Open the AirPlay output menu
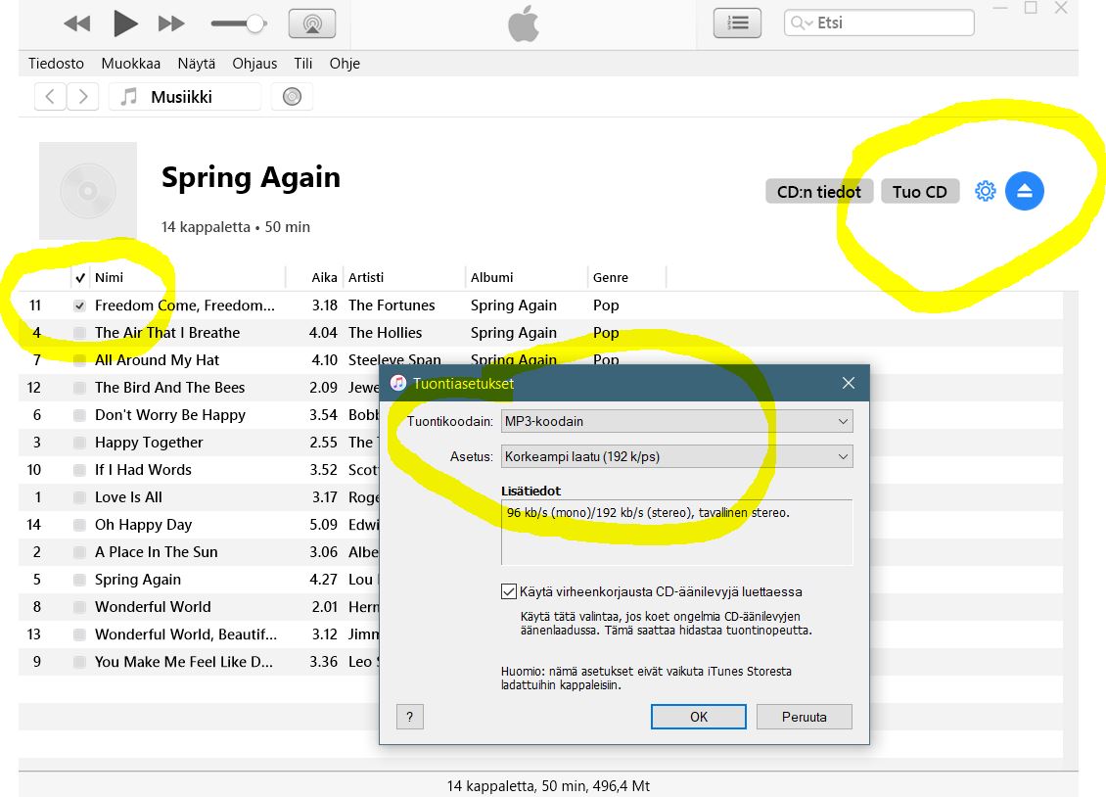The width and height of the screenshot is (1106, 797). (x=312, y=23)
